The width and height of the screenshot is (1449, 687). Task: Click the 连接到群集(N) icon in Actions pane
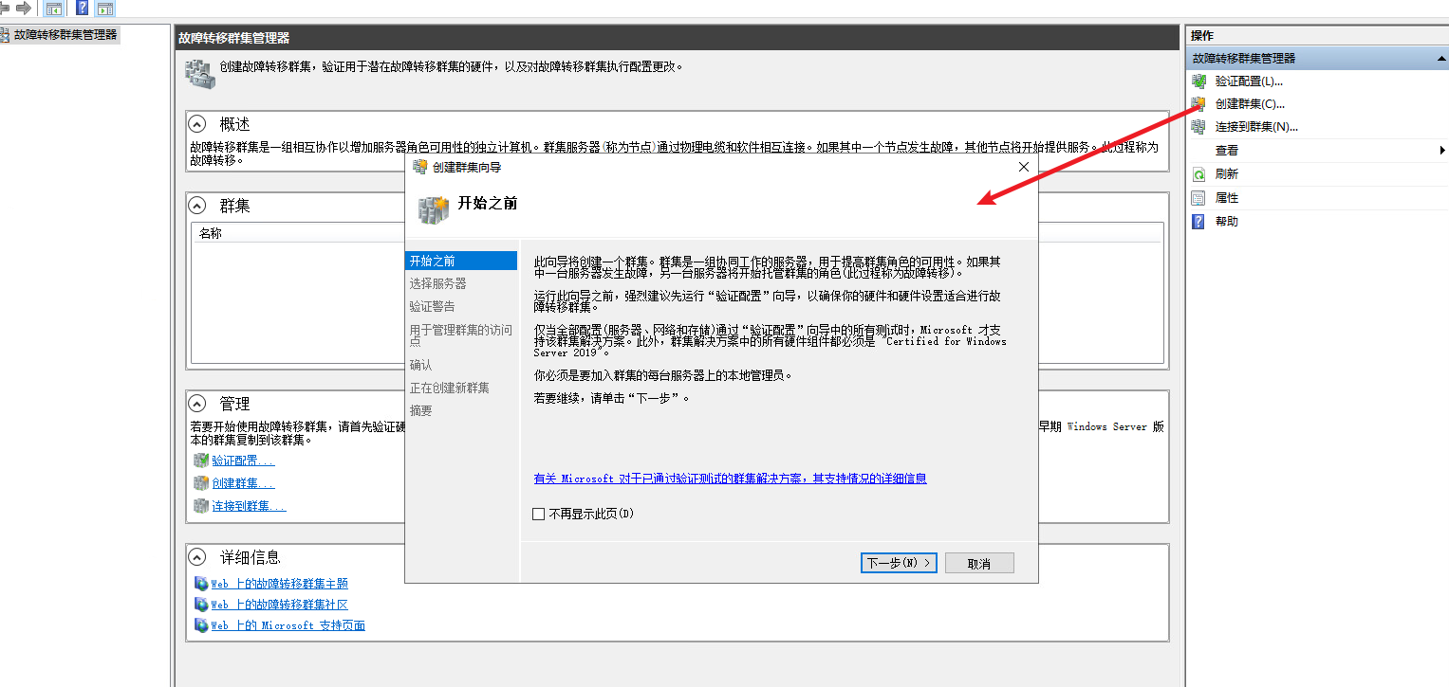coord(1198,127)
